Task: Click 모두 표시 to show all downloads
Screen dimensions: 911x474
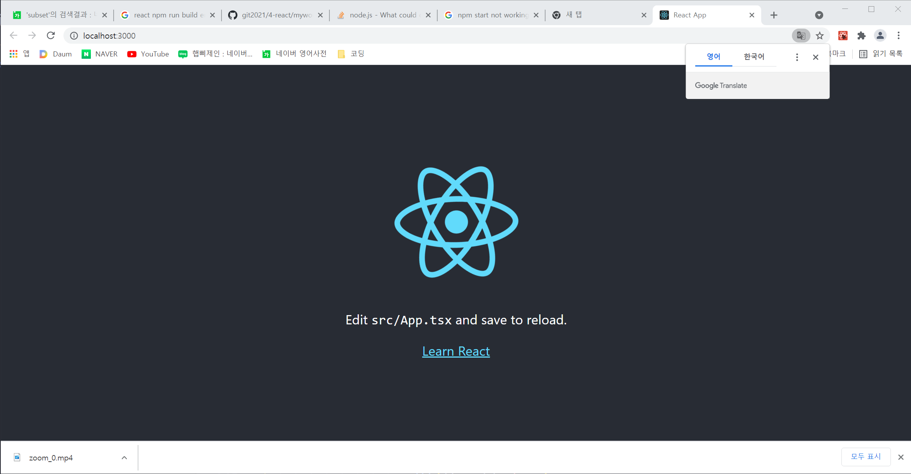Action: (866, 457)
